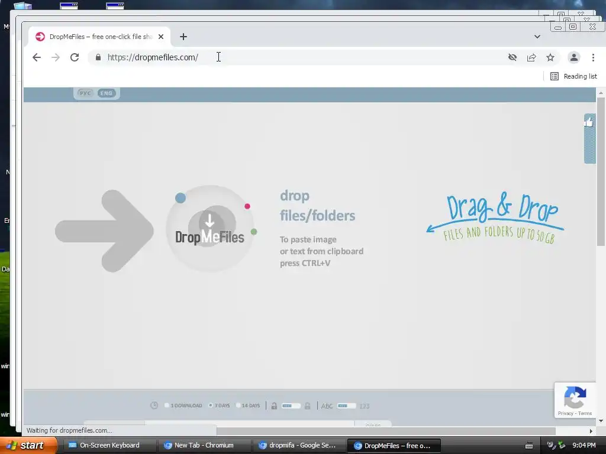The image size is (606, 454).
Task: Select the 1 DOWNLOAD storage option
Action: (183, 406)
